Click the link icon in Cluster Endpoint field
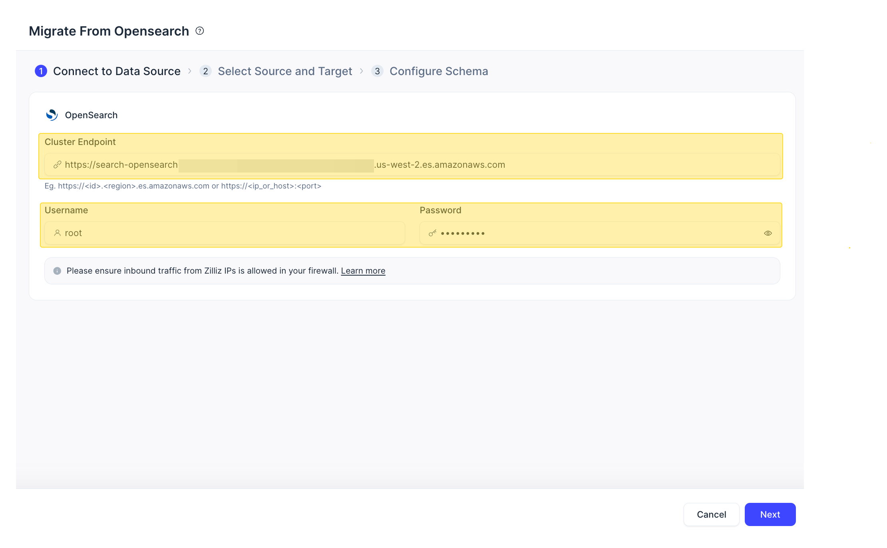 tap(57, 165)
